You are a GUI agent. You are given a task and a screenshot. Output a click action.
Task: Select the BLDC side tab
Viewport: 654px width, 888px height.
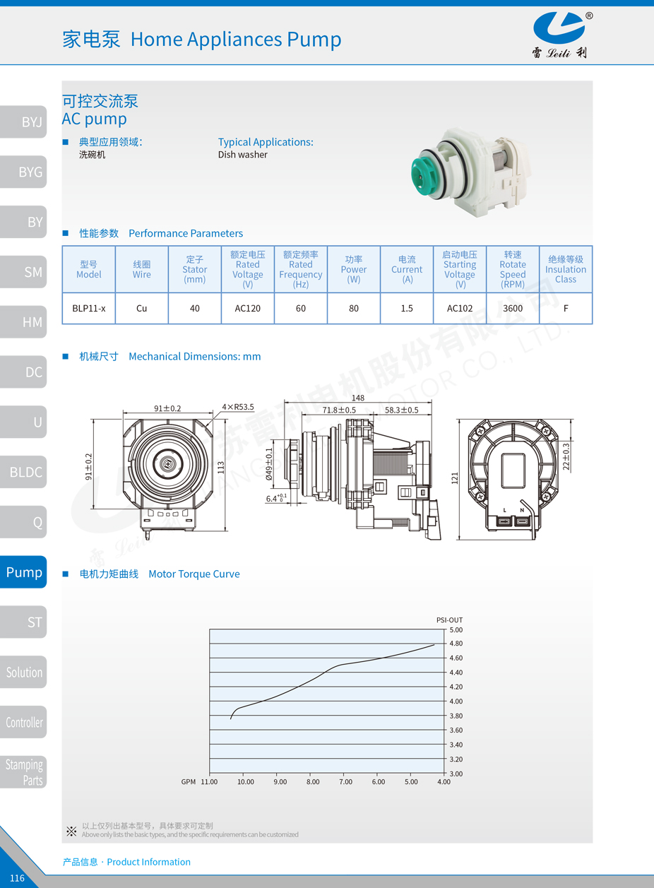click(x=24, y=473)
